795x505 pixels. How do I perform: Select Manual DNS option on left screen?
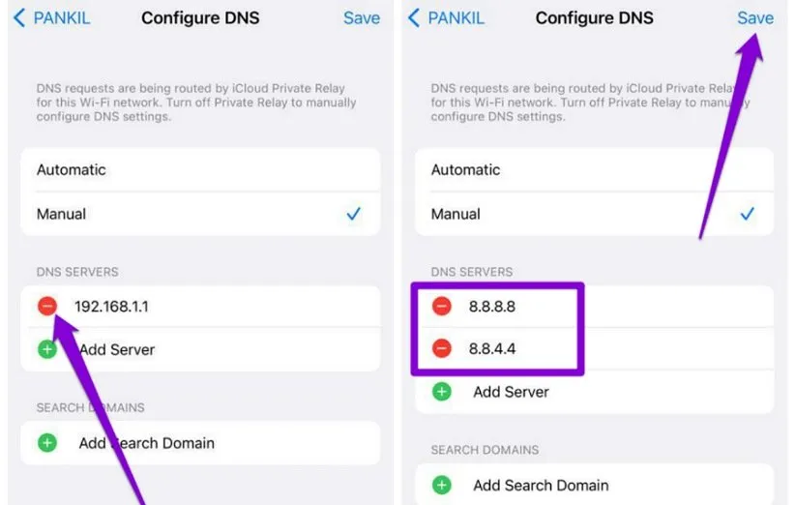62,214
